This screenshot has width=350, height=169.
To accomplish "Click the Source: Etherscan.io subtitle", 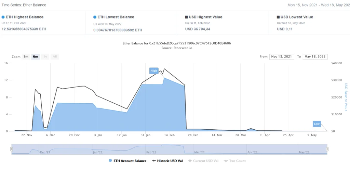I will point(177,48).
